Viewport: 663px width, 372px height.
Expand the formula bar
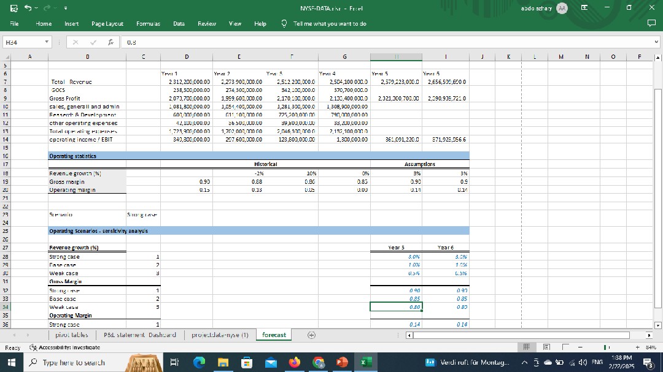pos(656,43)
